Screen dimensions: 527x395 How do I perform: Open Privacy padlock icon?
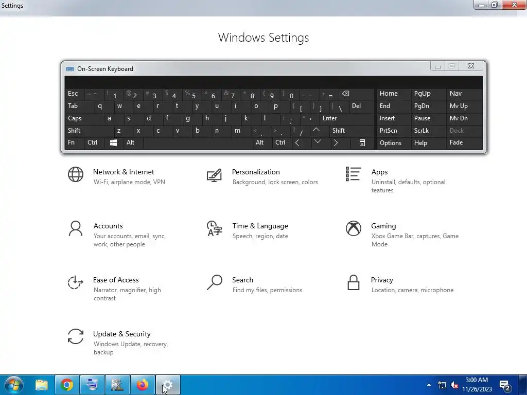353,282
